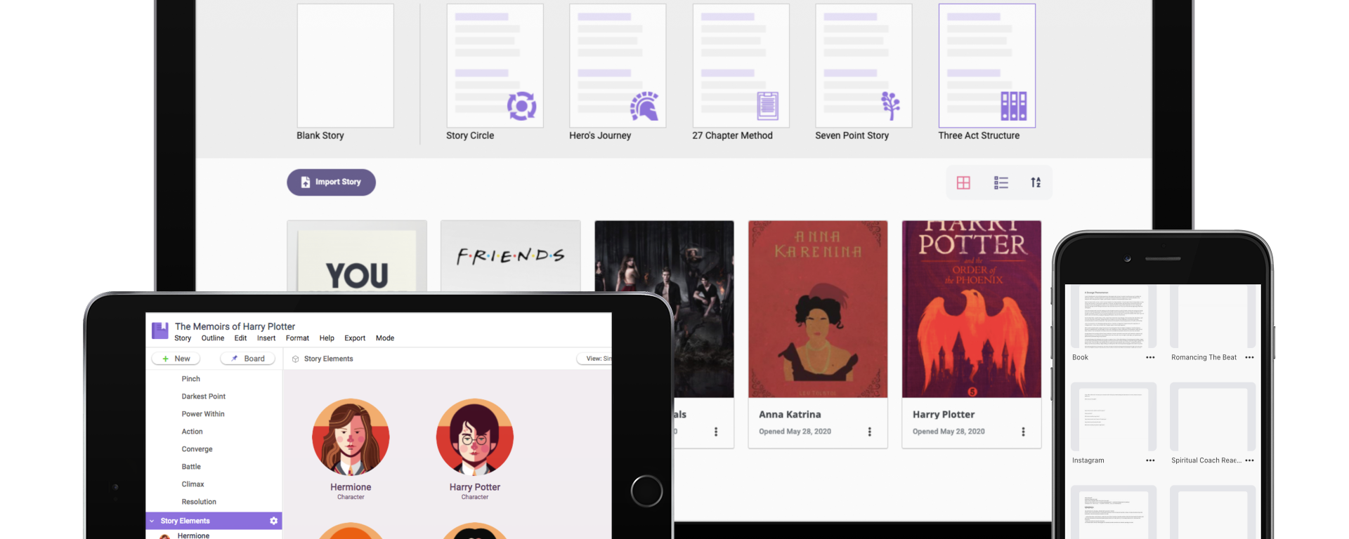Click the Import Story button
The image size is (1349, 539).
[331, 182]
